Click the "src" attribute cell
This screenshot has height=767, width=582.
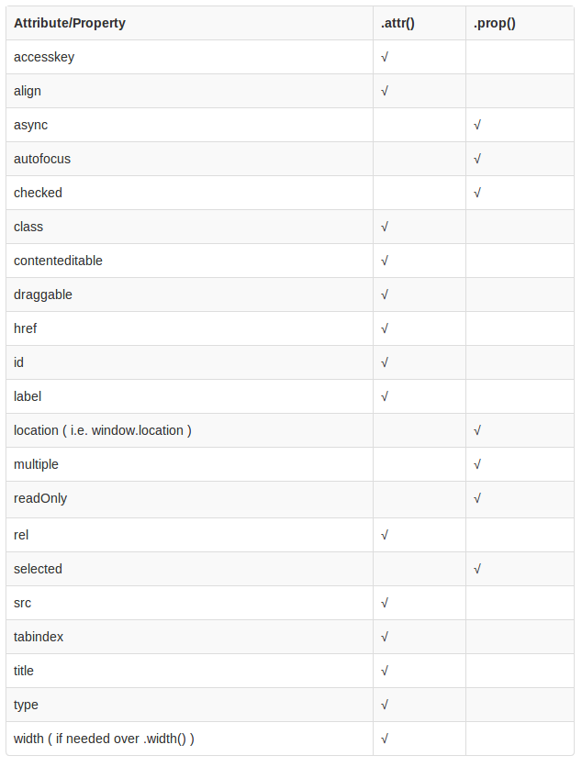(x=23, y=604)
